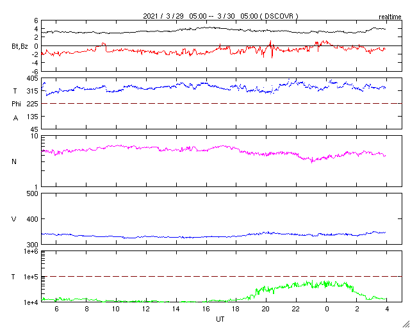The height and width of the screenshot is (328, 410).
Task: Click the '135' Phi tick label
Action: (33, 117)
